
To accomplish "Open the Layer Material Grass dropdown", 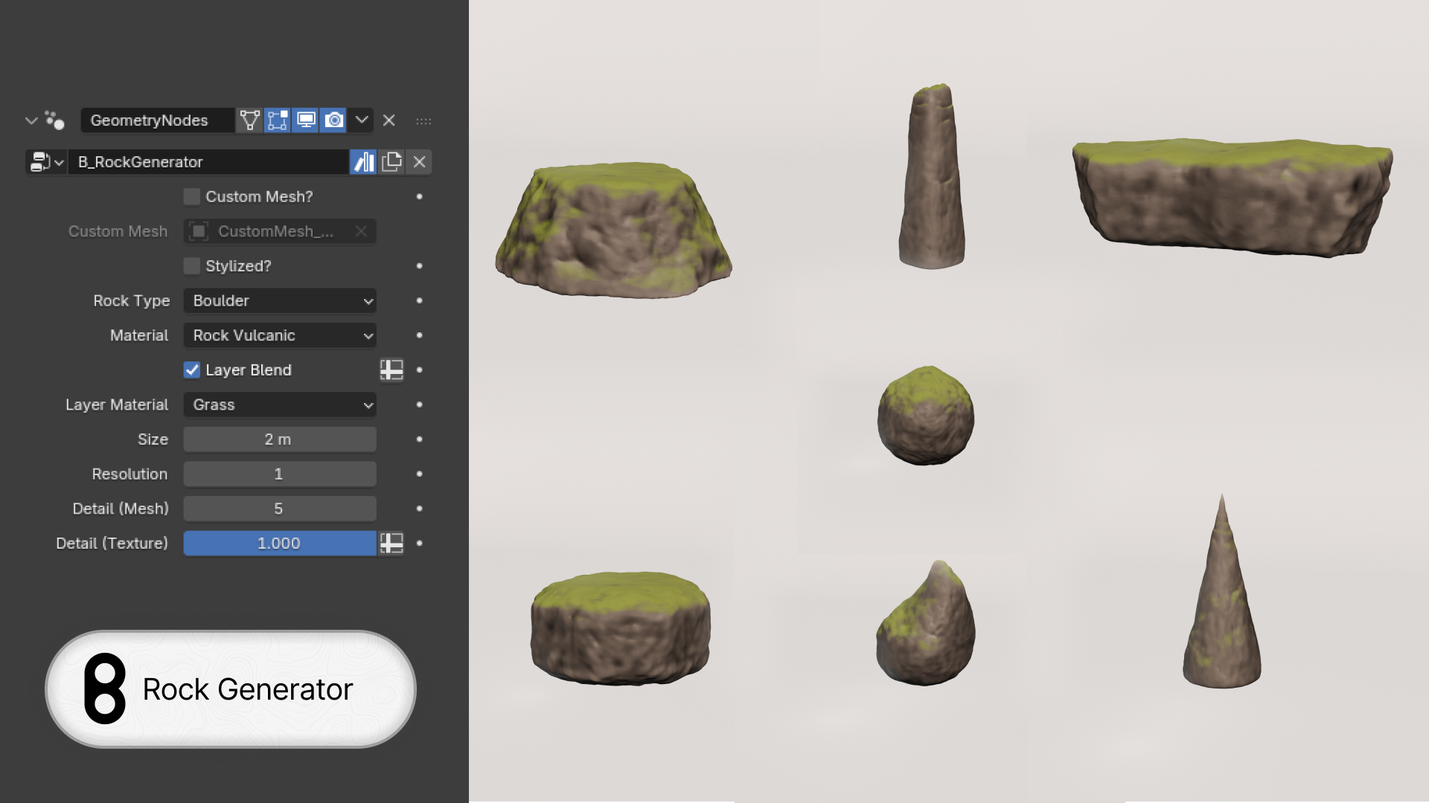I will (279, 405).
